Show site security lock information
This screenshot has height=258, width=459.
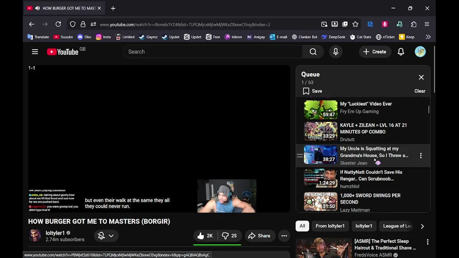point(83,24)
